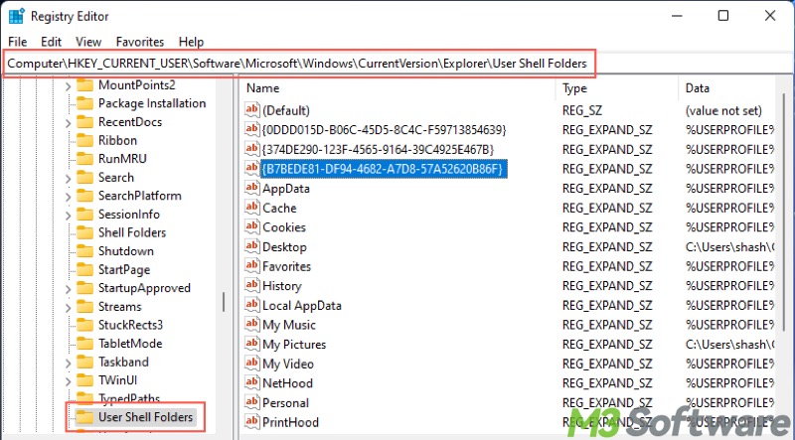Screen dimensions: 795x440
Task: Expand the RecentDocs key
Action: tap(68, 123)
